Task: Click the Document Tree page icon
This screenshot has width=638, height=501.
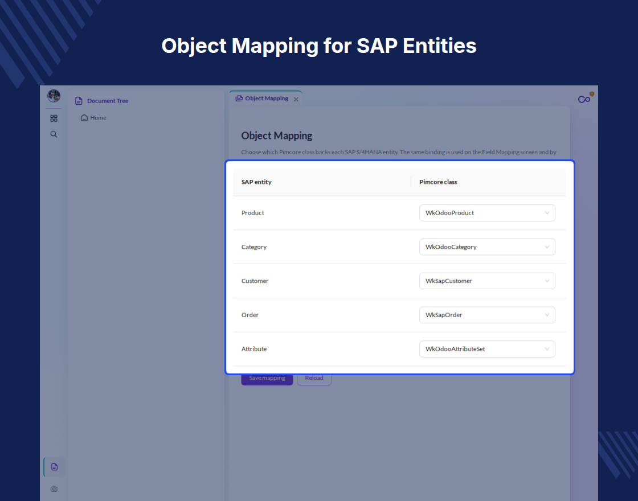Action: click(x=79, y=101)
